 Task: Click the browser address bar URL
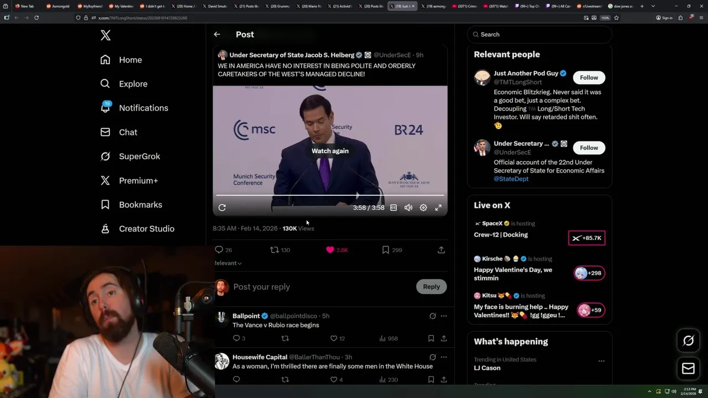pos(143,18)
